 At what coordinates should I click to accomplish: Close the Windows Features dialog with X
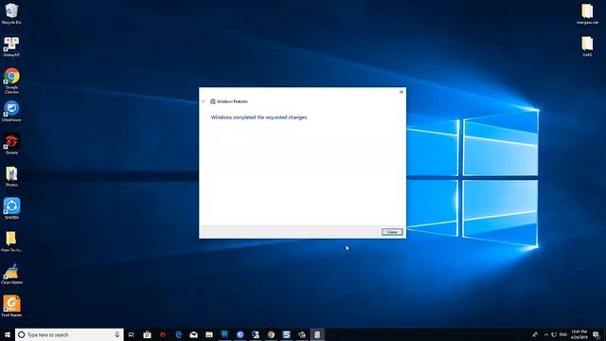click(x=401, y=92)
